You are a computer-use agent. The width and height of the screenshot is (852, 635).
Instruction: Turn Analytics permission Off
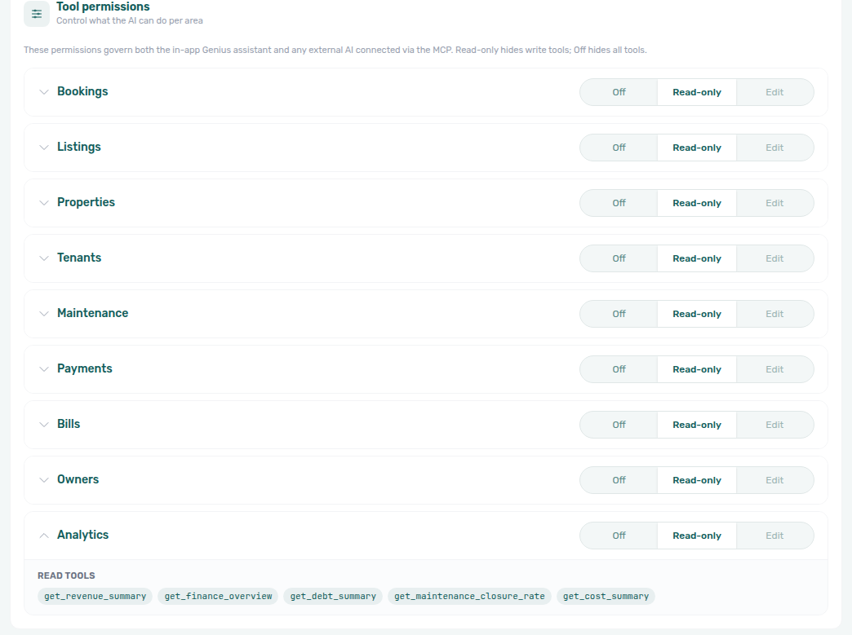pos(619,535)
